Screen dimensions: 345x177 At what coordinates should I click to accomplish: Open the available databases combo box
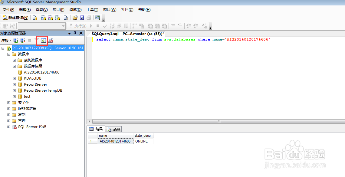[x=42, y=26]
